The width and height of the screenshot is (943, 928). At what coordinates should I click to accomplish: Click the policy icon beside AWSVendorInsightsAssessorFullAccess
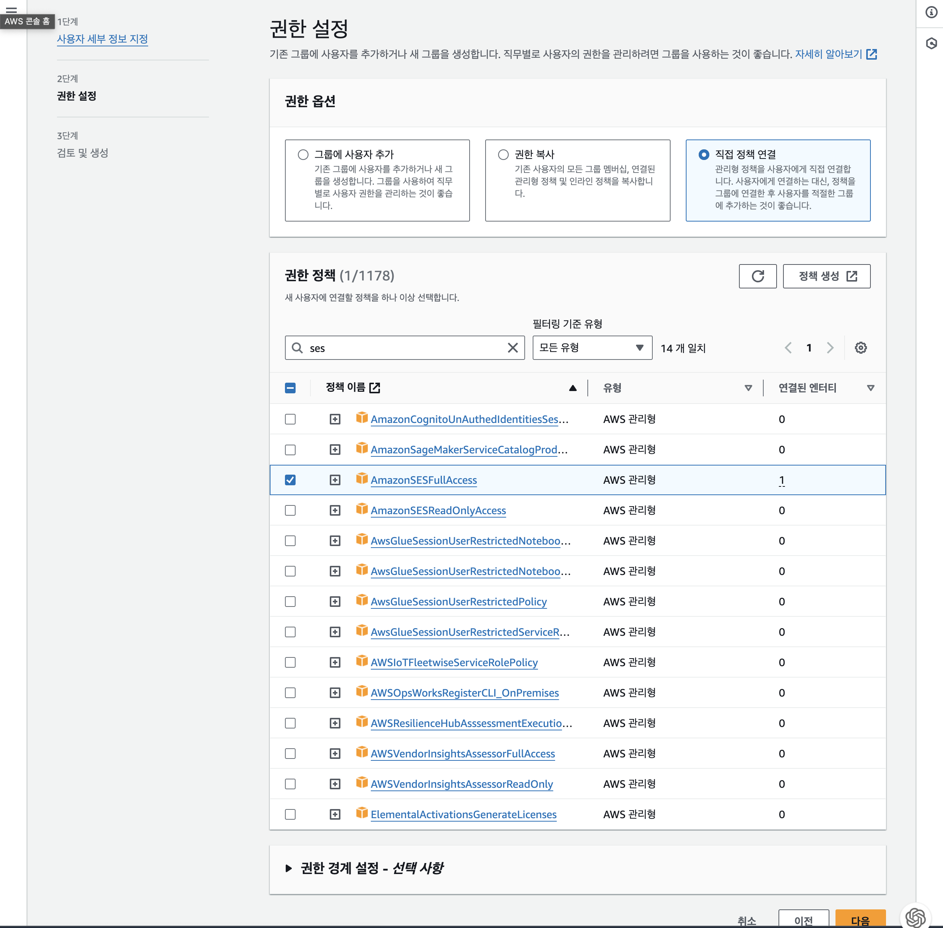tap(362, 752)
